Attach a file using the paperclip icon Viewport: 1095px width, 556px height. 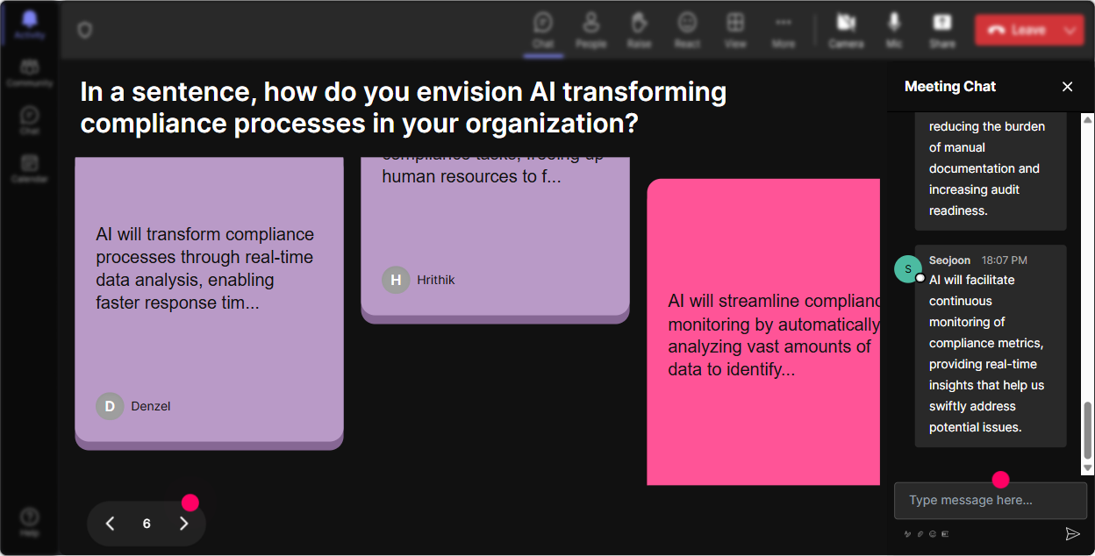(920, 533)
